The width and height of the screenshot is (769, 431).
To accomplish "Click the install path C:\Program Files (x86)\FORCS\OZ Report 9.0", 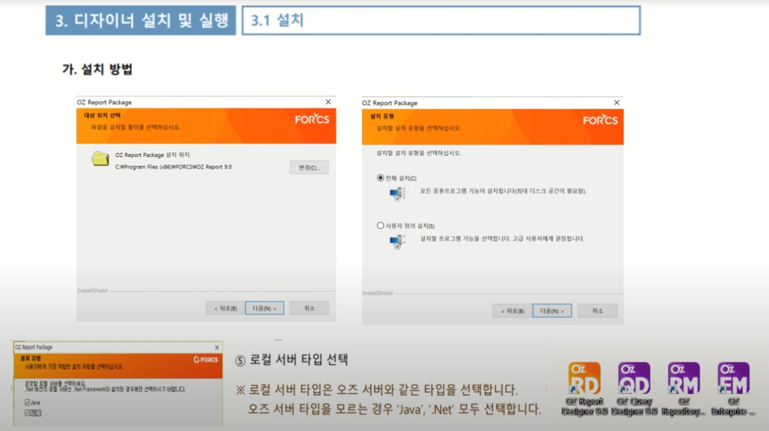I will 173,167.
